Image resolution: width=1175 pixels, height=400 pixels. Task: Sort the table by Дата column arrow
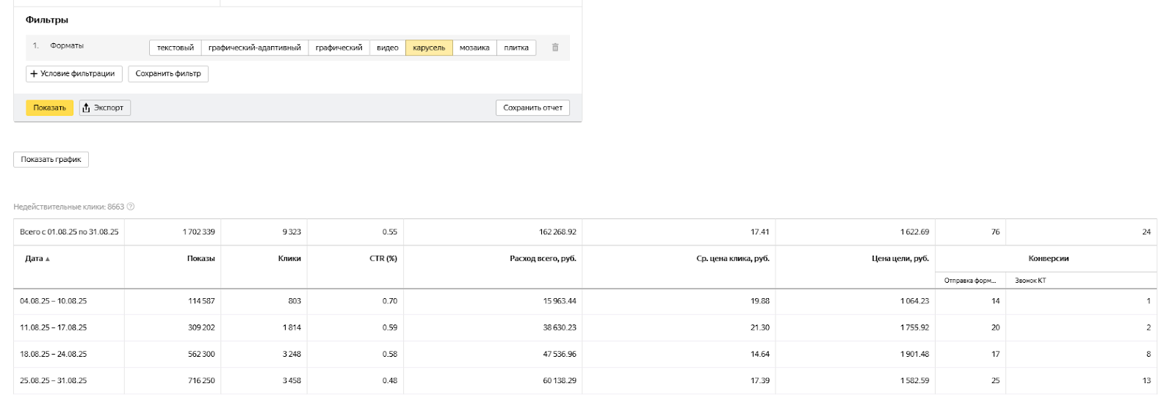[48, 259]
